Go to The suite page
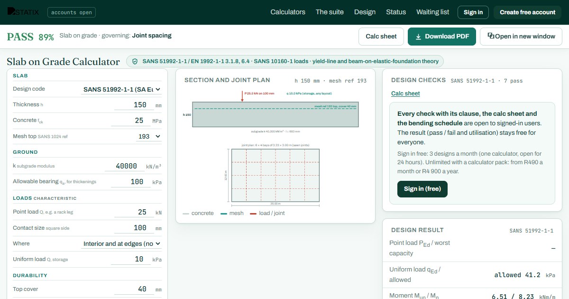 pyautogui.click(x=330, y=12)
